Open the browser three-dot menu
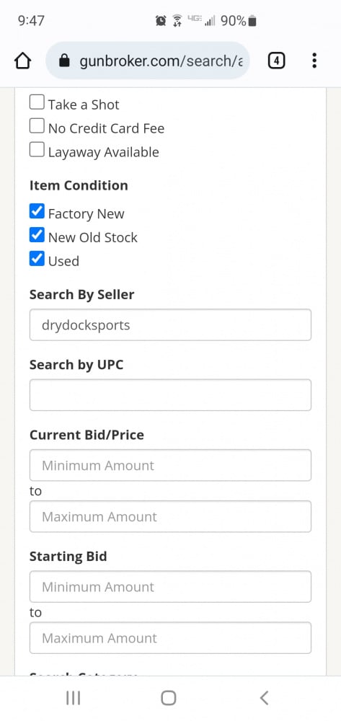Viewport: 341px width, 721px height. pos(314,61)
